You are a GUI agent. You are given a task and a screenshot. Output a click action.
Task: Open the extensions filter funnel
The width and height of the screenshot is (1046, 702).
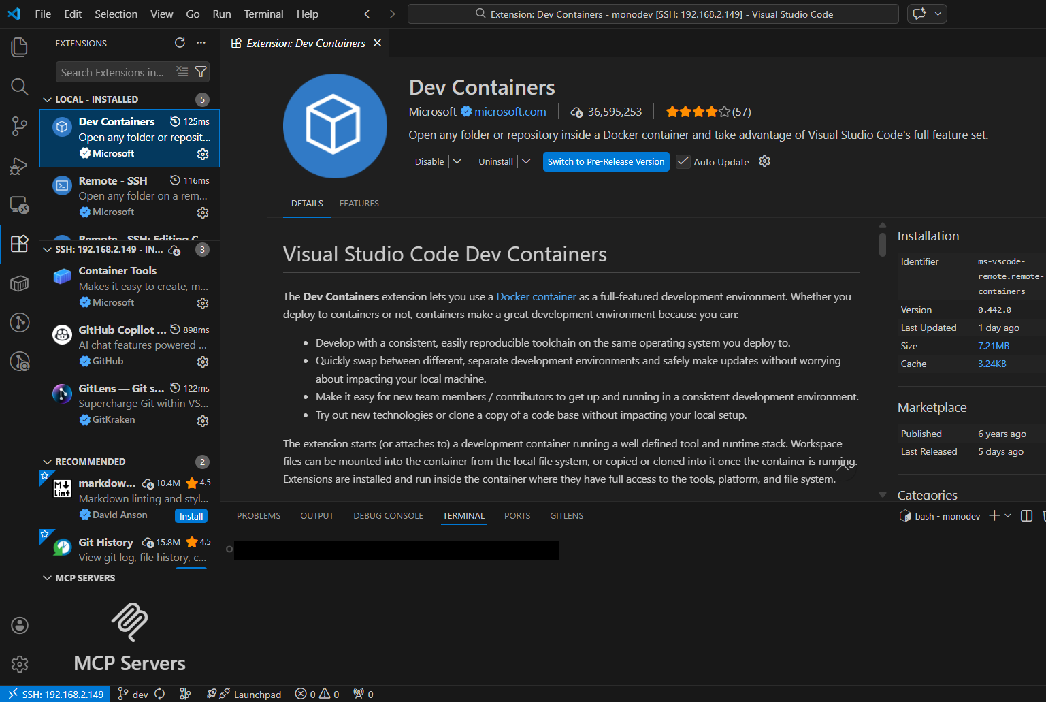(x=201, y=71)
